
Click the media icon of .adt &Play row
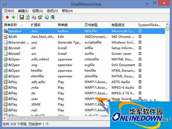[6, 82]
